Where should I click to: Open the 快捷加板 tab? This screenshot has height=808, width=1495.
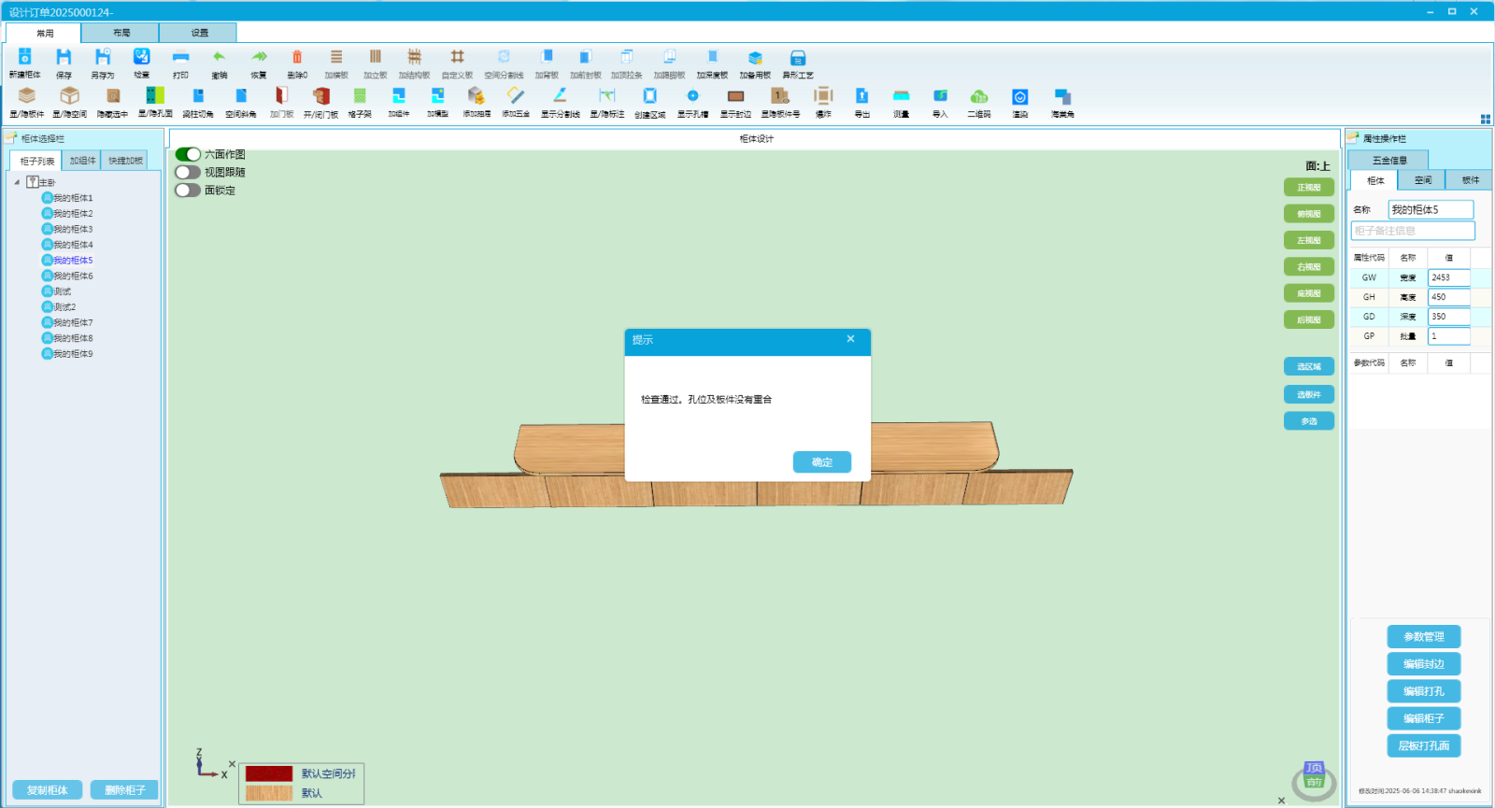pyautogui.click(x=125, y=161)
